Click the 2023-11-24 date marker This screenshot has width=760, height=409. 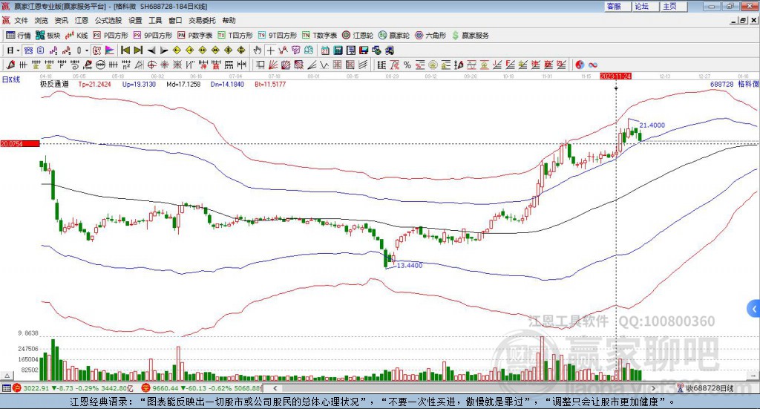tap(615, 76)
